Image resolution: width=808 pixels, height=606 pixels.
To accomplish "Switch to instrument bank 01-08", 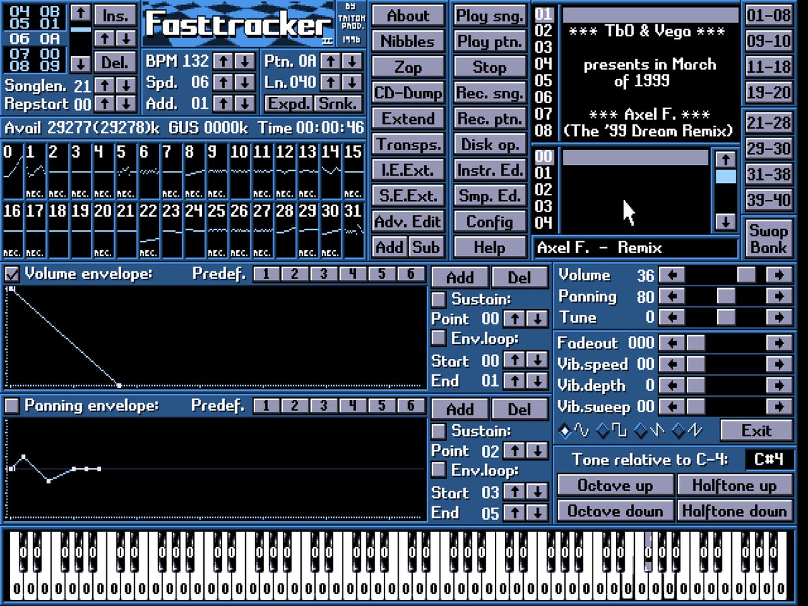I will (769, 15).
